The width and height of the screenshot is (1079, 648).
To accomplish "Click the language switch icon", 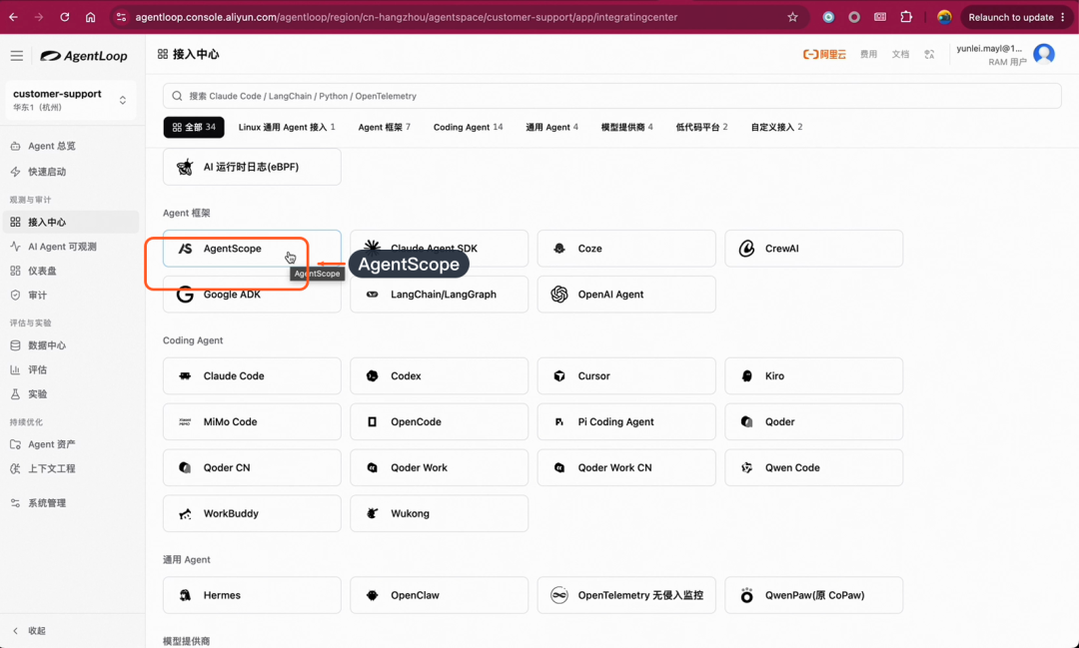I will tap(930, 54).
